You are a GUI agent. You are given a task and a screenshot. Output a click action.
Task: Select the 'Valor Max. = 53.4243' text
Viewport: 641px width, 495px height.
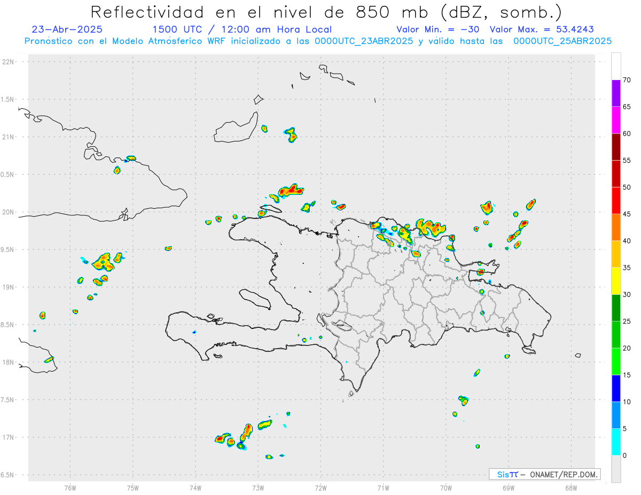tap(542, 30)
